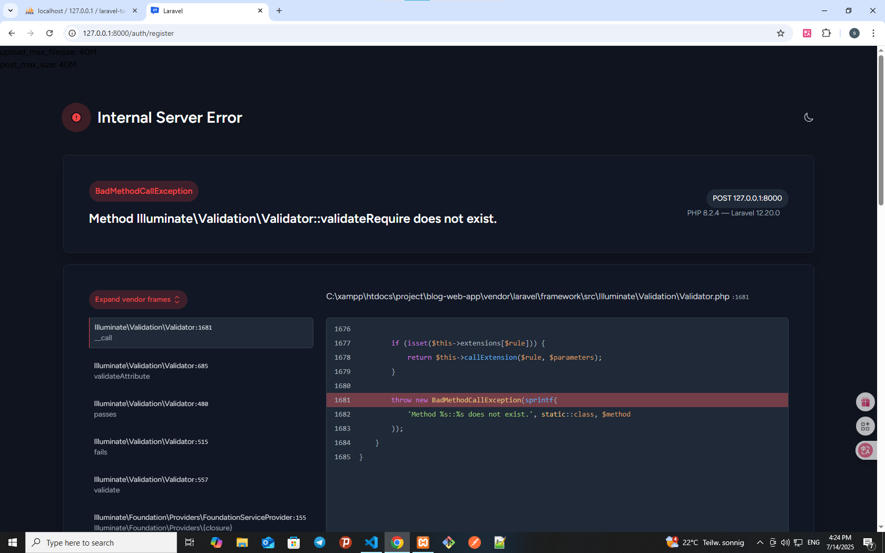Click the POST 127.0.0.1:8000 badge
Screen dimensions: 885x553
click(x=747, y=198)
